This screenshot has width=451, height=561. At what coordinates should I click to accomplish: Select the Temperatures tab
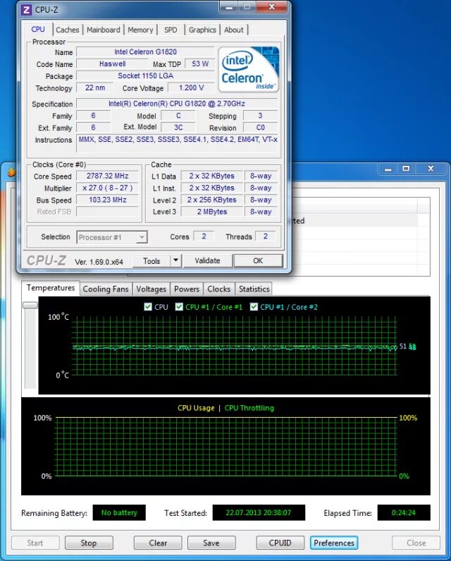tap(51, 288)
